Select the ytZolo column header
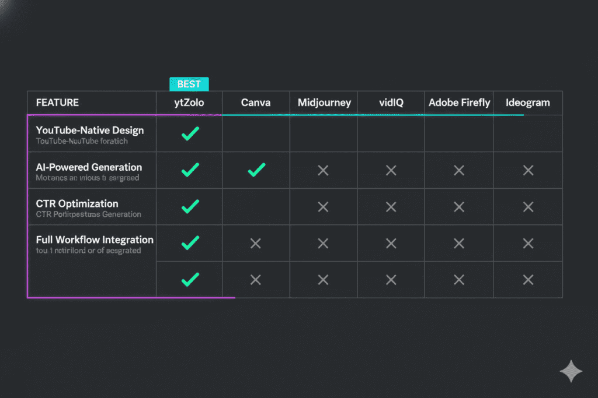 point(189,103)
